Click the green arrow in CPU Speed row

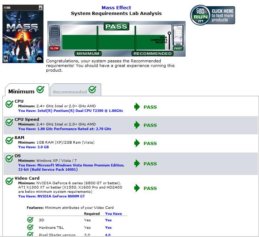point(137,125)
